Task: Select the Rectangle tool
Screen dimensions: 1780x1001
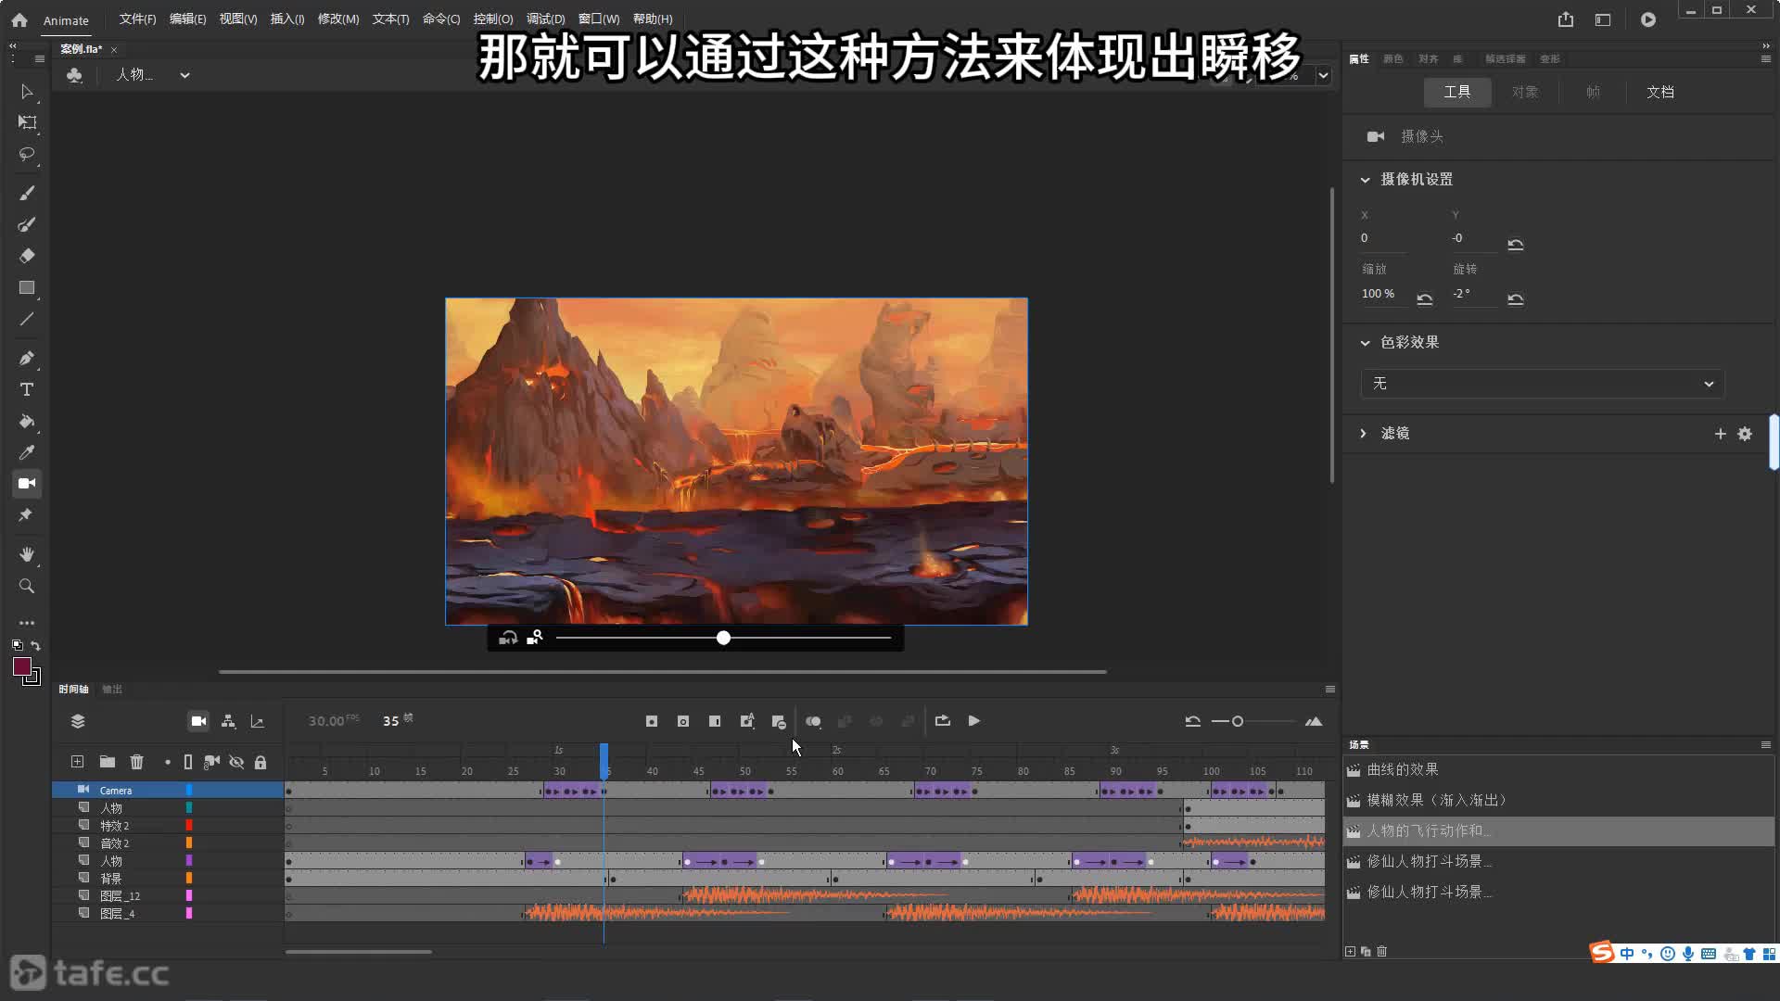Action: click(x=27, y=287)
